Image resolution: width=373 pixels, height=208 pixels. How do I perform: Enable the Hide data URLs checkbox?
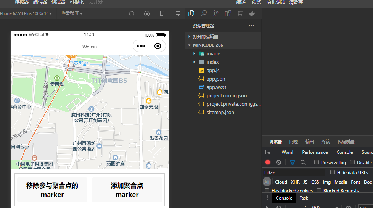333,172
